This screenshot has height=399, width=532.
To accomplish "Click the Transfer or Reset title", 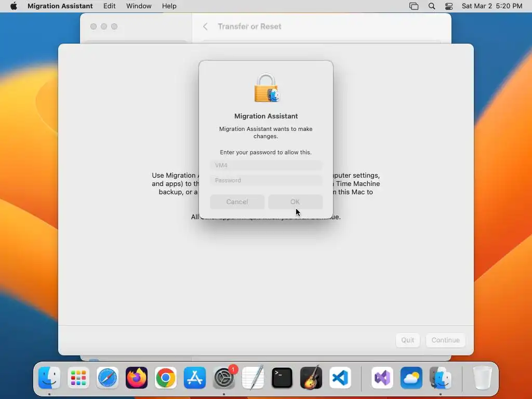I will point(249,26).
